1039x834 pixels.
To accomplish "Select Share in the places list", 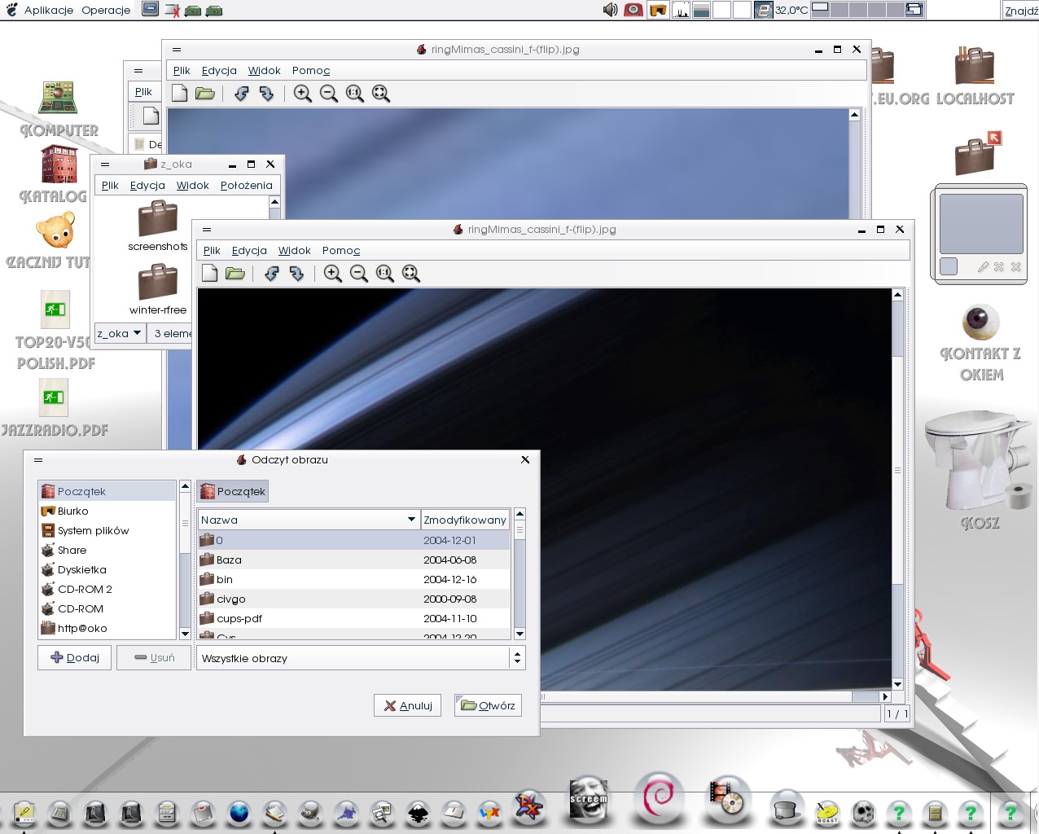I will coord(107,551).
